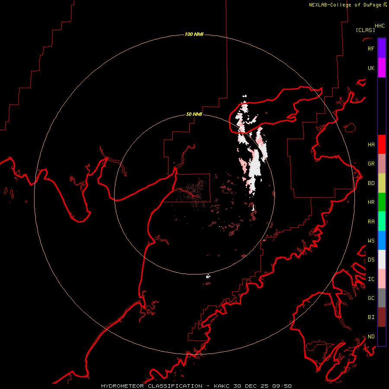Click the HR legend label
Screen dimensions: 389x389
tap(371, 202)
